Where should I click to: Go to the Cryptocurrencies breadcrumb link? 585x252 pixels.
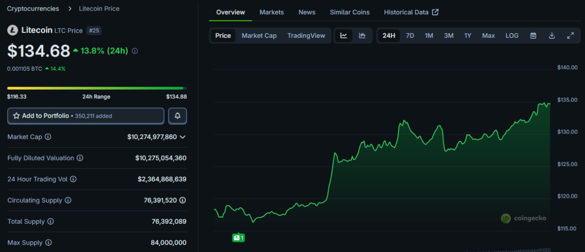(x=33, y=9)
